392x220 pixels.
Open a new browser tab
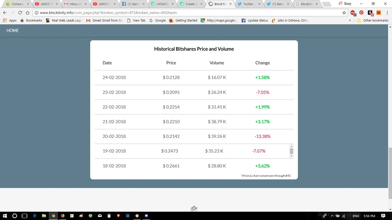327,4
